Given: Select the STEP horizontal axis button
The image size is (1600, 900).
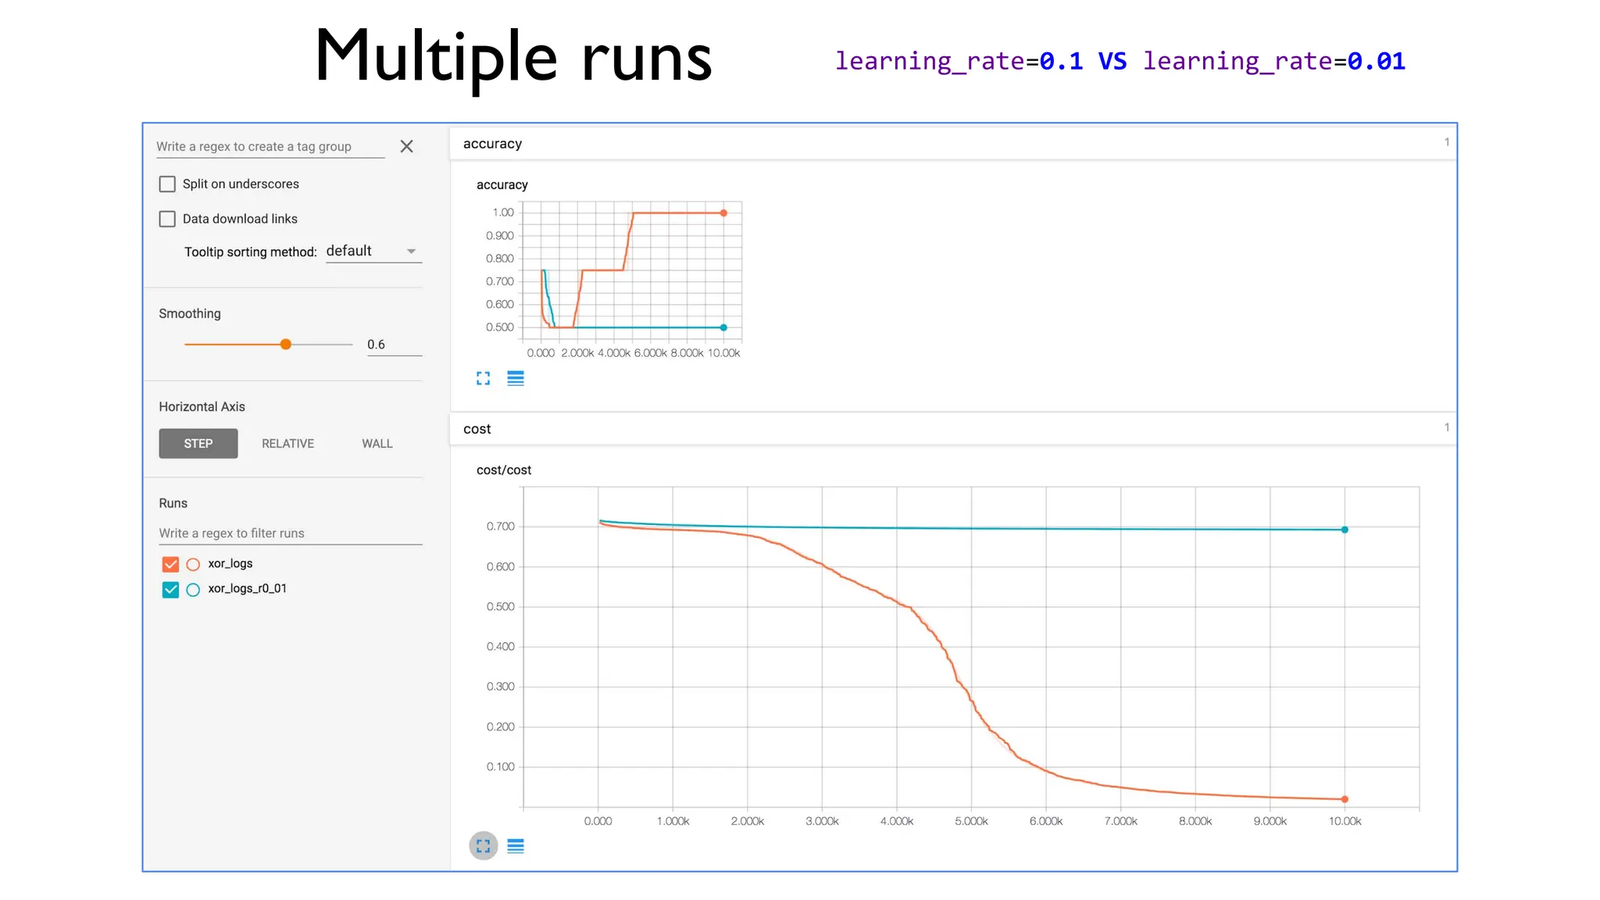Looking at the screenshot, I should pyautogui.click(x=198, y=444).
